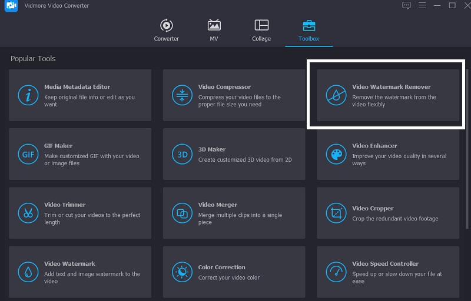Open the feedback chat icon in title bar
Image resolution: width=471 pixels, height=301 pixels.
(406, 5)
